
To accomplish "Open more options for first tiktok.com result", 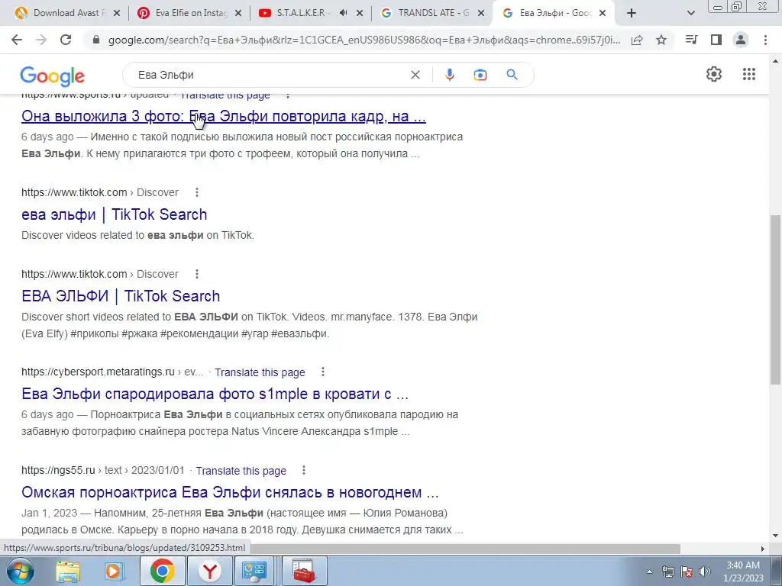I will point(197,192).
